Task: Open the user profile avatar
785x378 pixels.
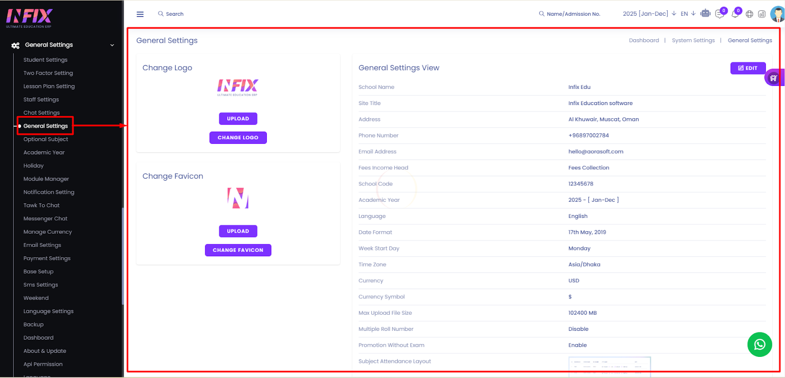Action: coord(778,14)
